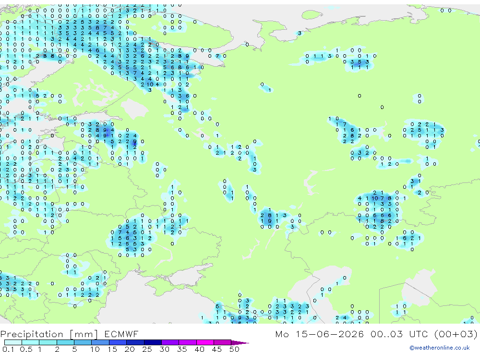Click the 45–50 mm legend swatch
The height and width of the screenshot is (352, 480).
[x=222, y=342]
